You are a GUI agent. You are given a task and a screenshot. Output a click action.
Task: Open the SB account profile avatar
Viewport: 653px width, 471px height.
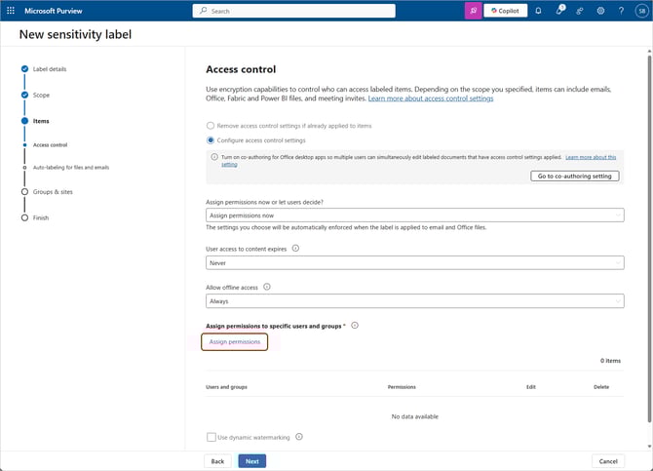(x=641, y=11)
